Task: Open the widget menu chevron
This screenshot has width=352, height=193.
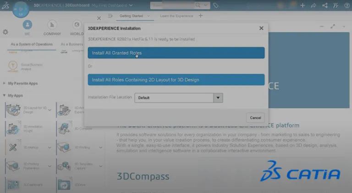Action: [344, 27]
